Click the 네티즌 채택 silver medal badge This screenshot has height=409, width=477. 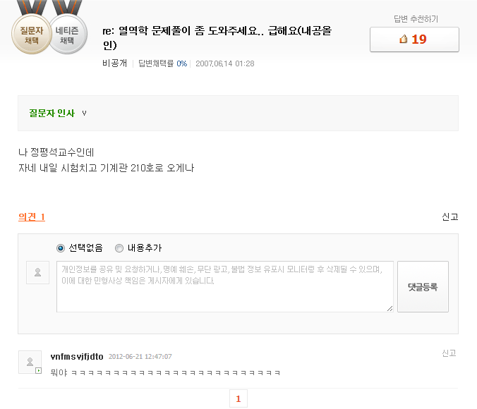click(x=67, y=35)
